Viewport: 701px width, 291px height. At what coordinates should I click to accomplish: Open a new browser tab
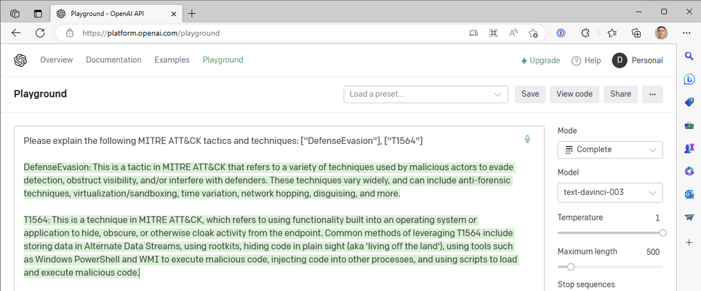[x=192, y=13]
